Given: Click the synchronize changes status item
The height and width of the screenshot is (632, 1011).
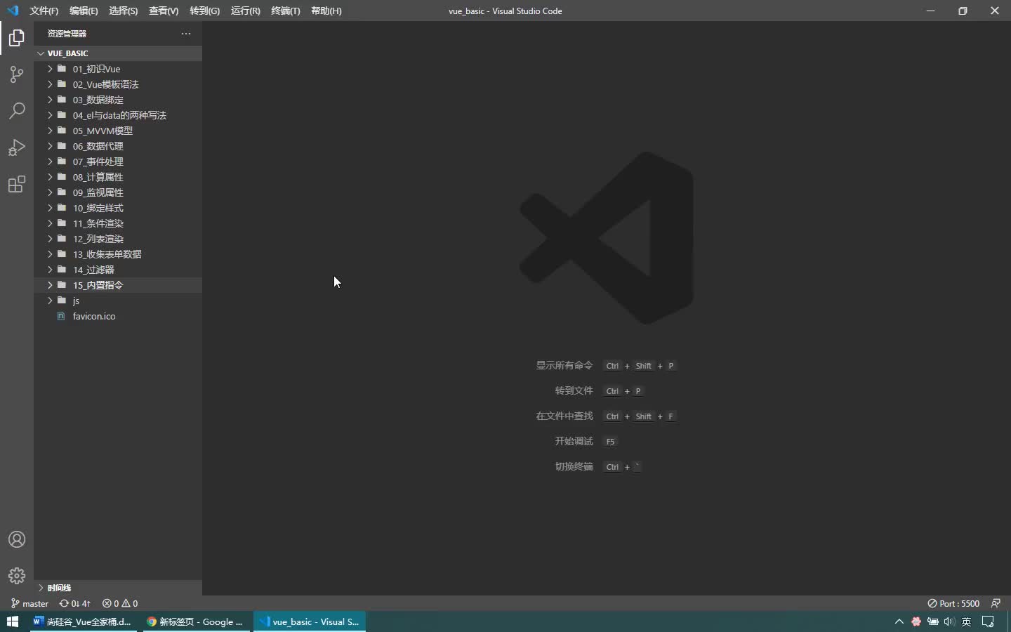Looking at the screenshot, I should 75,603.
